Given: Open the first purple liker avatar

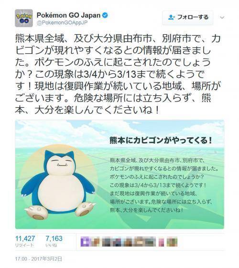Looking at the screenshot, I should click(86, 241).
